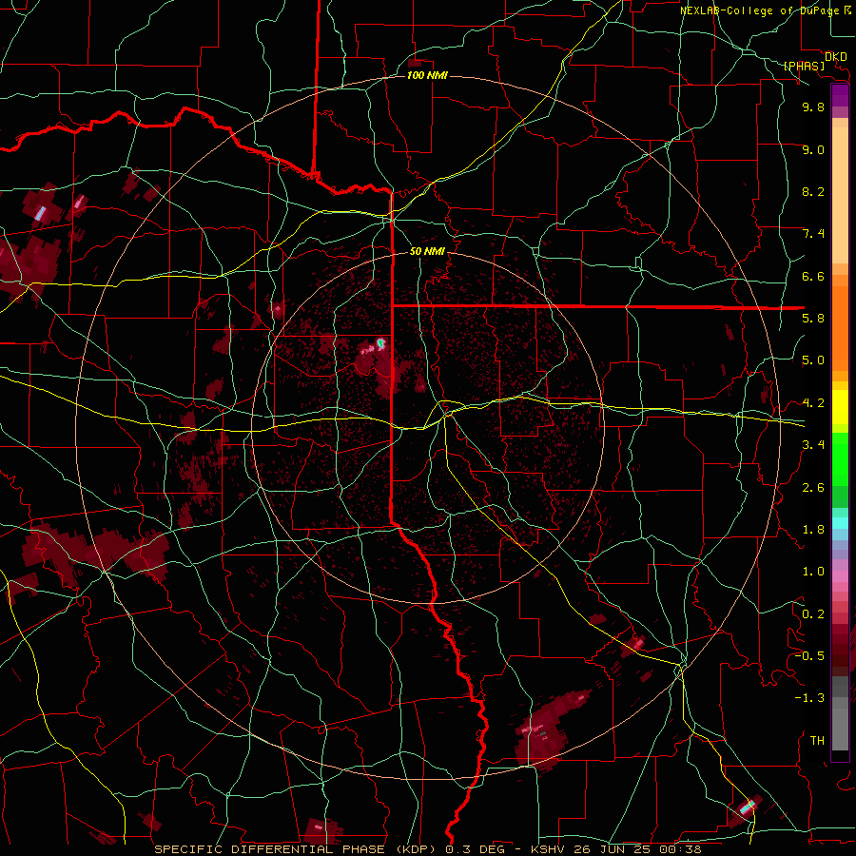The height and width of the screenshot is (856, 856).
Task: Click the -0.5 scale value
Action: tap(809, 656)
